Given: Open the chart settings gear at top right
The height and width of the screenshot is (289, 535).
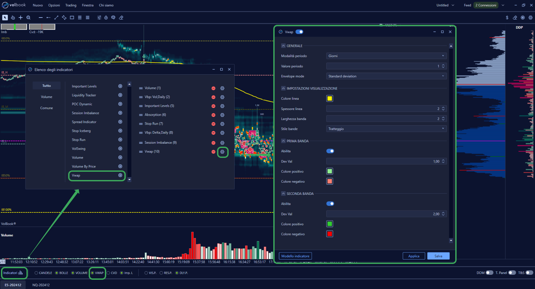Looking at the screenshot, I should coord(530,18).
